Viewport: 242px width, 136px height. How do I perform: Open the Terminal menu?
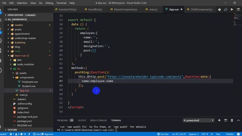coord(61,3)
